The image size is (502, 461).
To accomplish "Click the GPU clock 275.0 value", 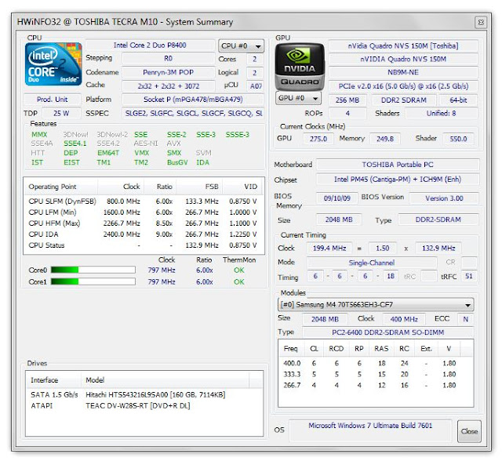I will pos(318,139).
